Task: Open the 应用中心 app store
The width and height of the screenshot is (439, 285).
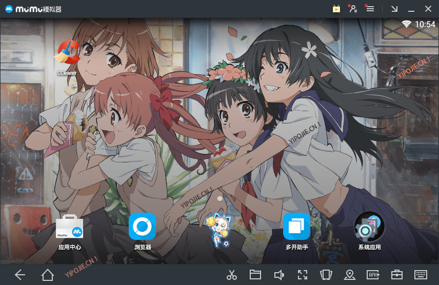Action: tap(70, 227)
